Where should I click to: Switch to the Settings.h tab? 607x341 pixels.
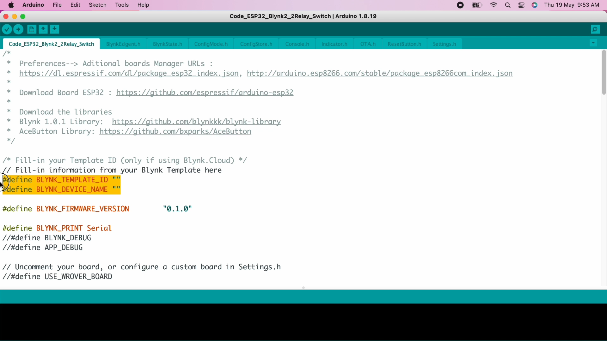click(x=445, y=44)
